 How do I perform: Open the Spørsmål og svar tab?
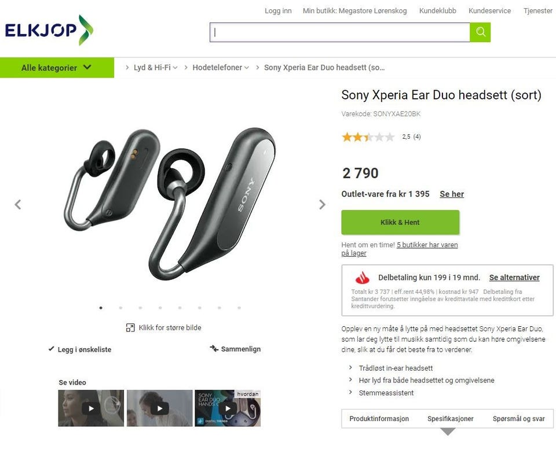[x=518, y=419]
